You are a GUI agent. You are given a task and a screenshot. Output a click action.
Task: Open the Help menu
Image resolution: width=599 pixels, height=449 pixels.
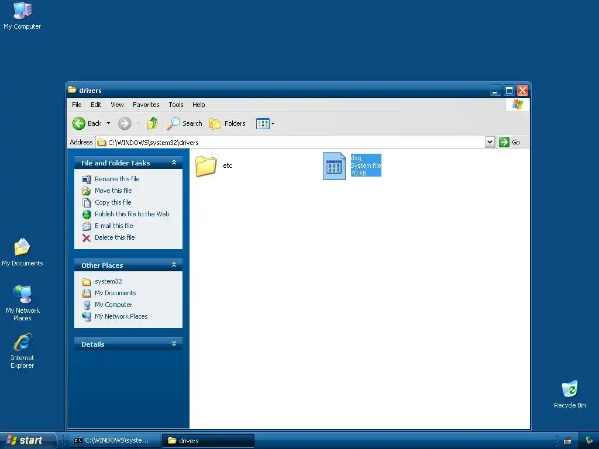pyautogui.click(x=198, y=105)
